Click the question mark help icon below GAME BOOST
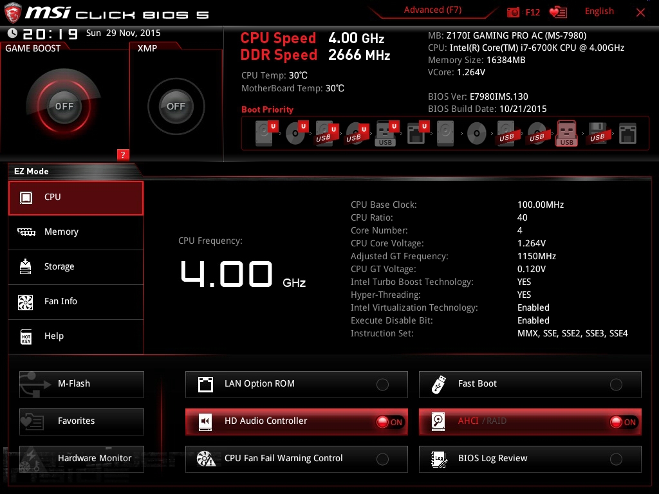This screenshot has width=659, height=494. pyautogui.click(x=123, y=155)
